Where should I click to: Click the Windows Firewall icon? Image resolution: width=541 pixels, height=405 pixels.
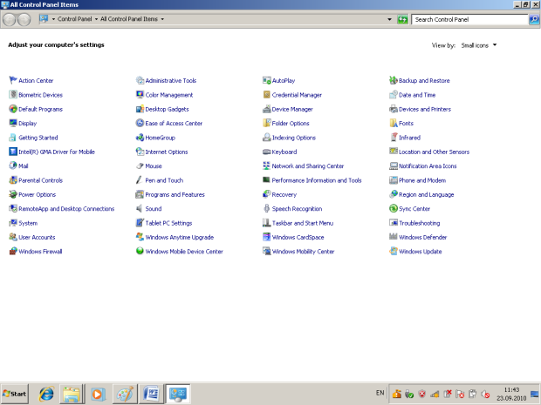(13, 251)
